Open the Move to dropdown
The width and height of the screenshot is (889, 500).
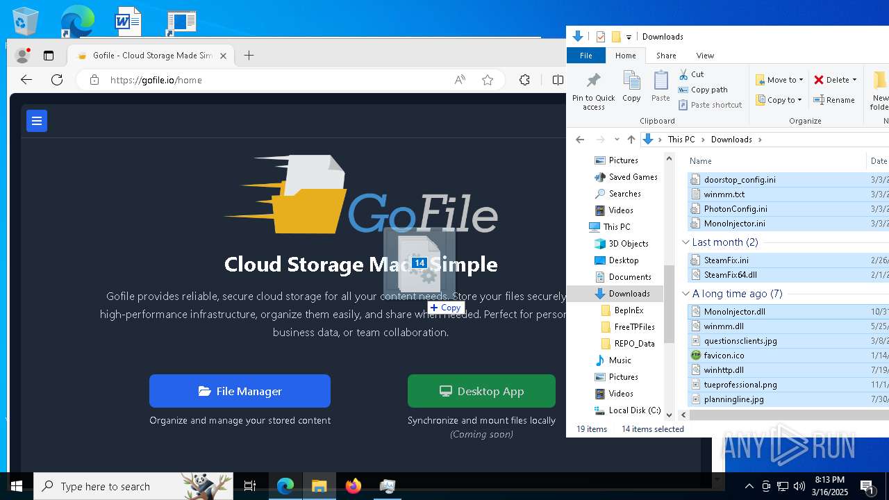pos(779,80)
